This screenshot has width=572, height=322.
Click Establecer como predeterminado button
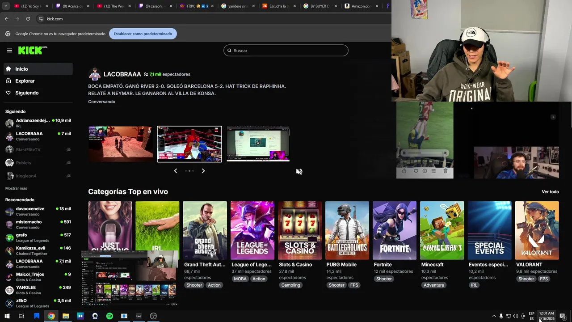pos(143,34)
